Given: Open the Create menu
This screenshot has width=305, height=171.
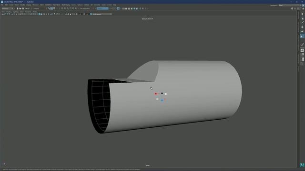Looking at the screenshot, I should click(x=11, y=5).
